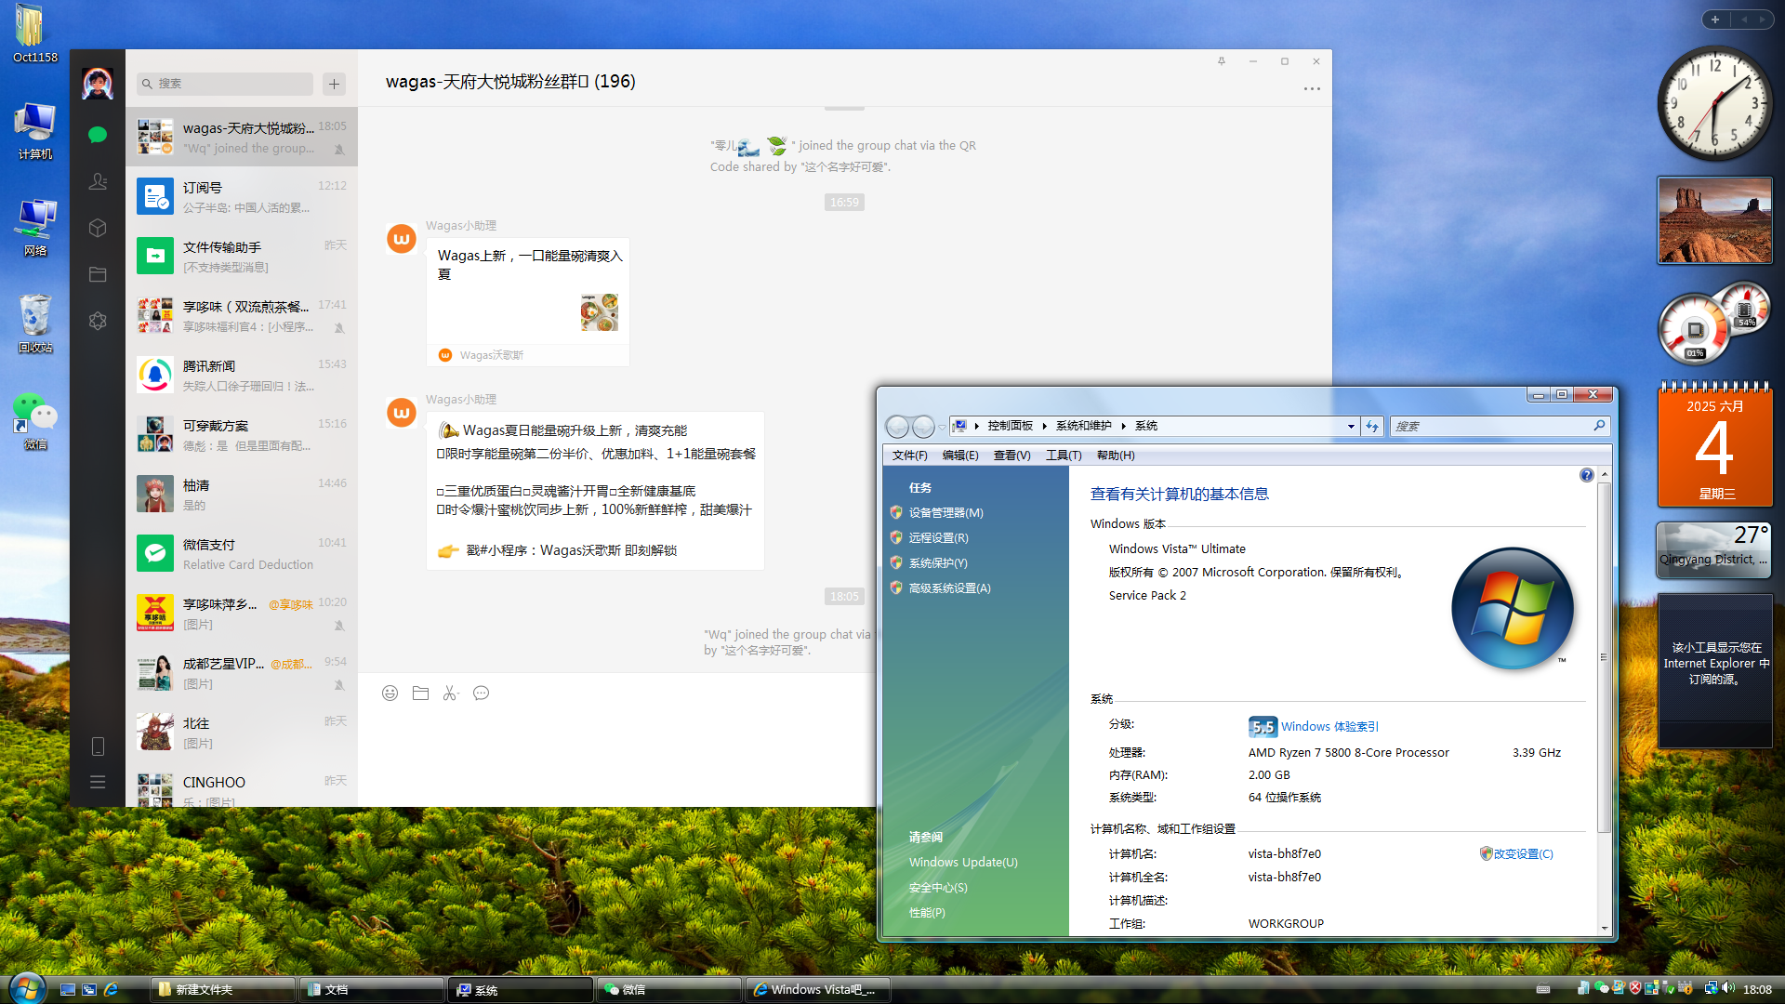Screen dimensions: 1785x1004
Task: Open 远程设置(R) task link
Action: 938,537
